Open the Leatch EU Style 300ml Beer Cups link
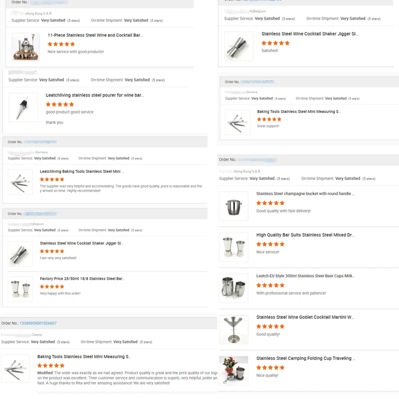Screen dimensions: 399x399 click(x=305, y=276)
